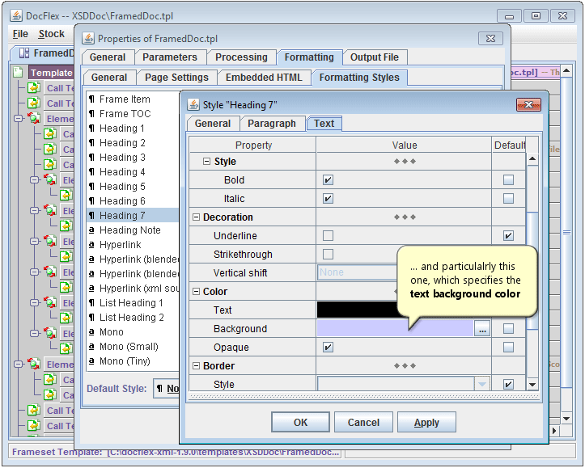Click the Java icon in Properties dialog title

point(89,38)
